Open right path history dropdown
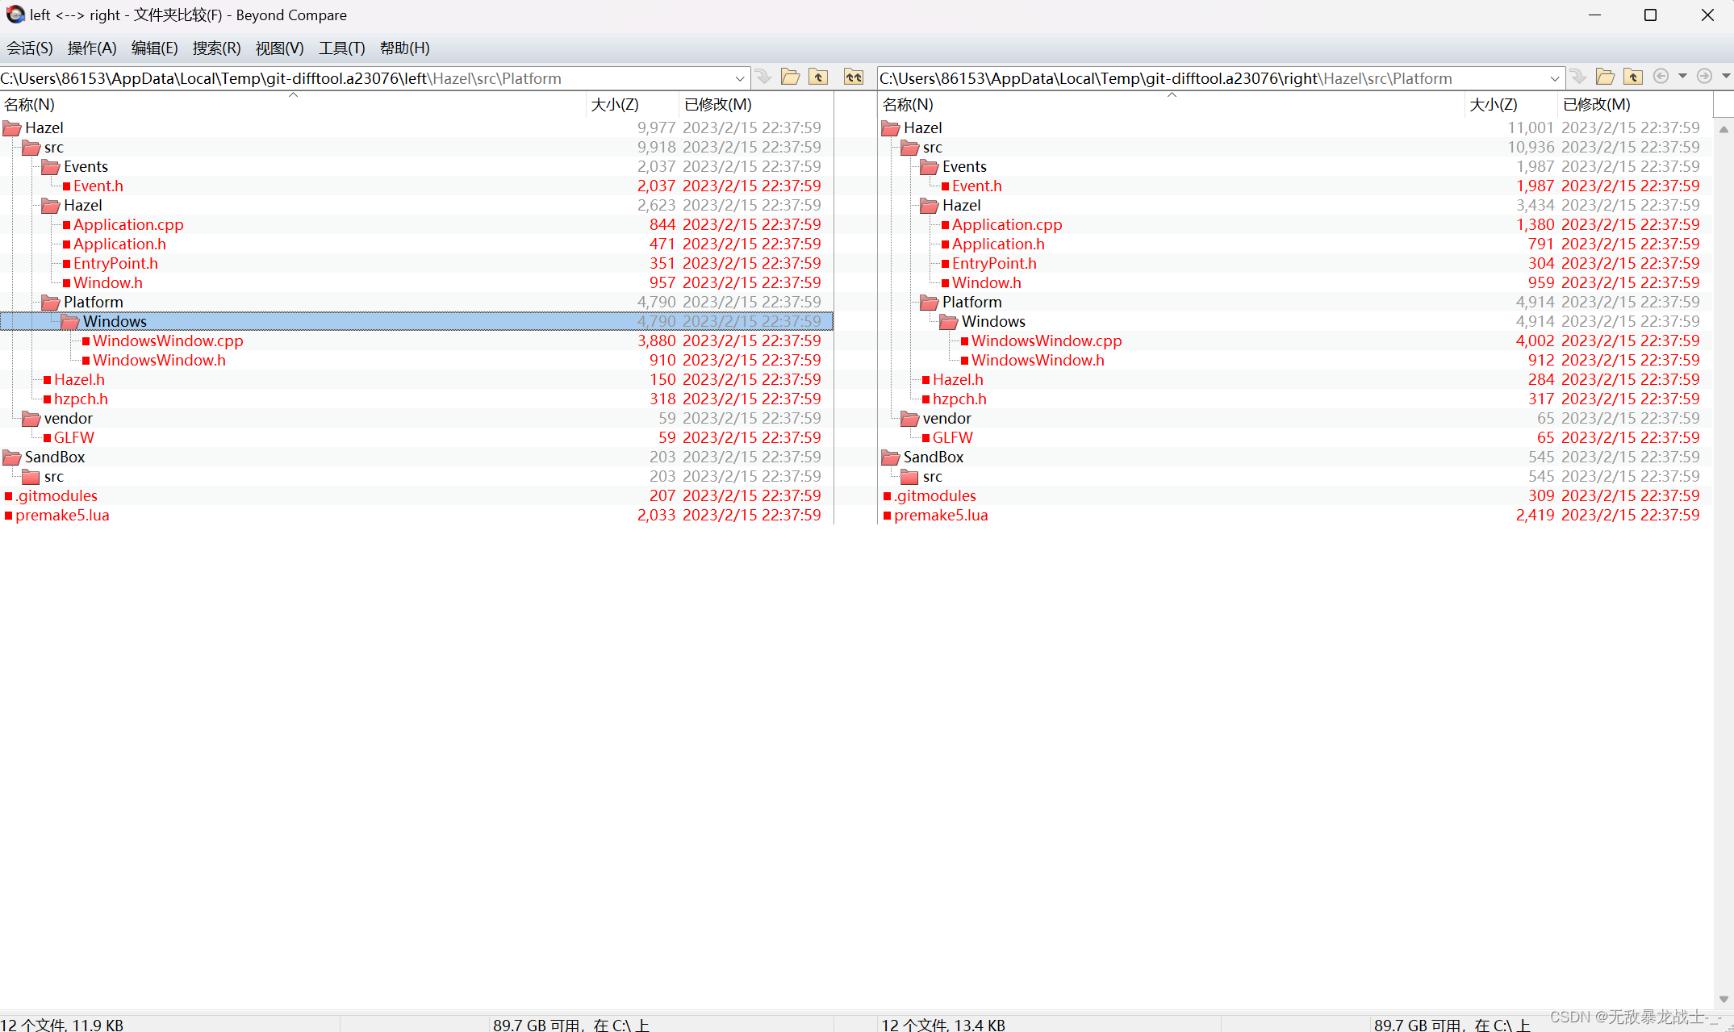 pos(1554,78)
